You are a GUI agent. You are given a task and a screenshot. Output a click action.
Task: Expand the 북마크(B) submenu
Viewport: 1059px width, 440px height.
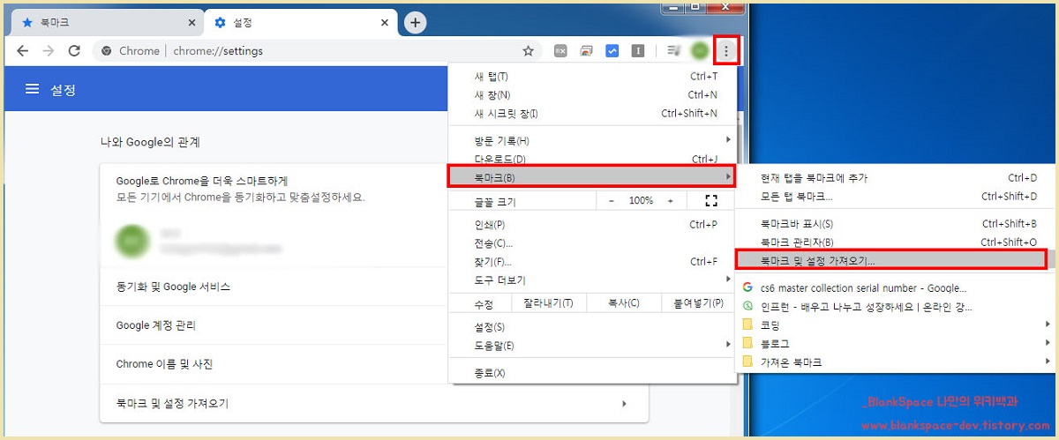pyautogui.click(x=592, y=177)
